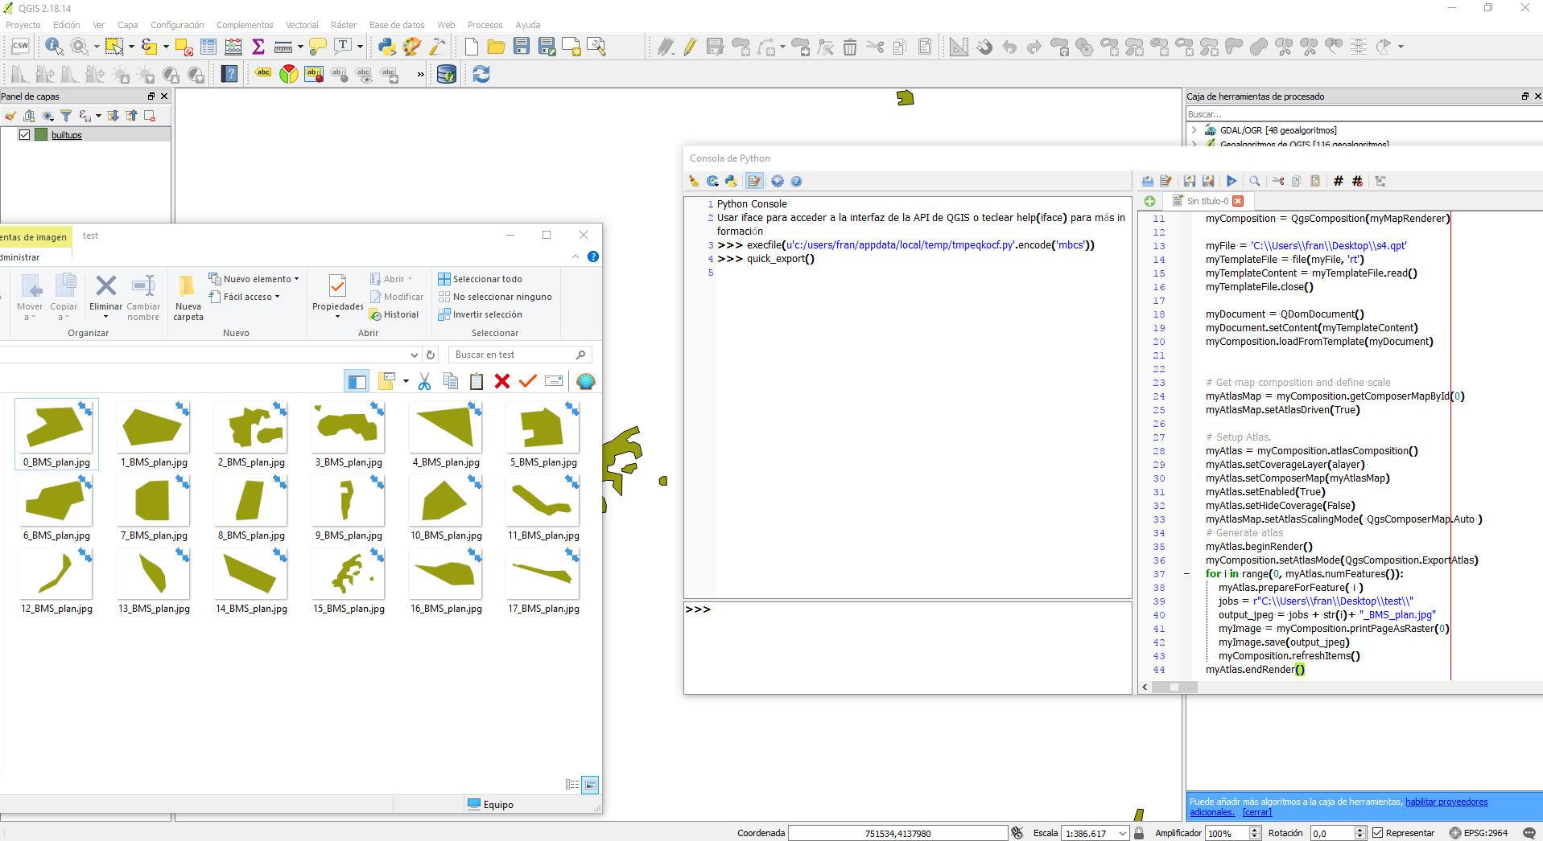This screenshot has height=841, width=1543.
Task: Click the map tips speech bubble icon
Action: click(x=318, y=47)
